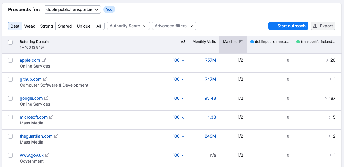The height and width of the screenshot is (167, 344).
Task: Expand AS score 100 for google.com
Action: click(179, 98)
